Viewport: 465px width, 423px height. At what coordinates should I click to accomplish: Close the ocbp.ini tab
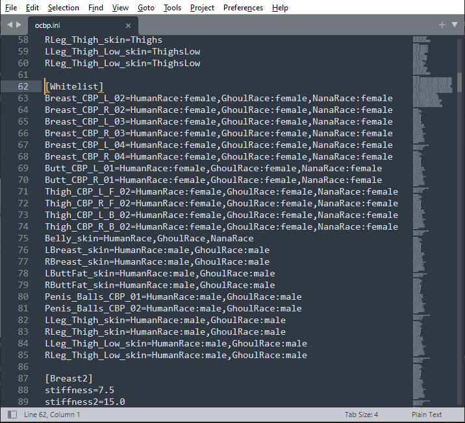click(x=128, y=26)
